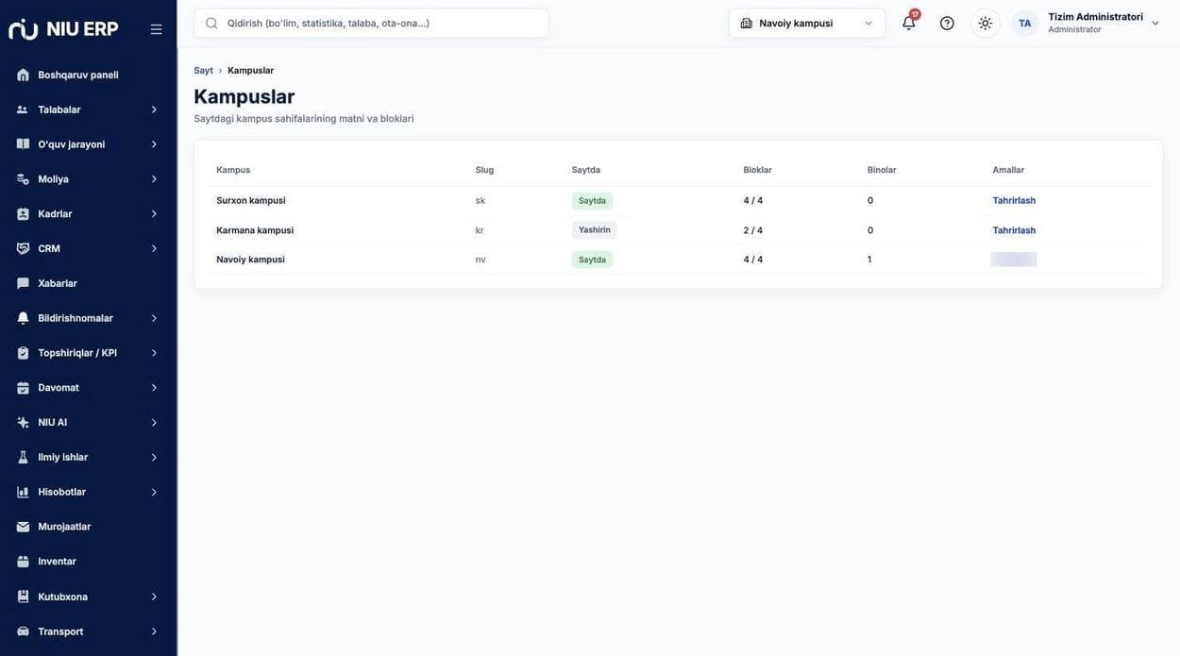Click the Xabarlar chat icon

[x=23, y=283]
